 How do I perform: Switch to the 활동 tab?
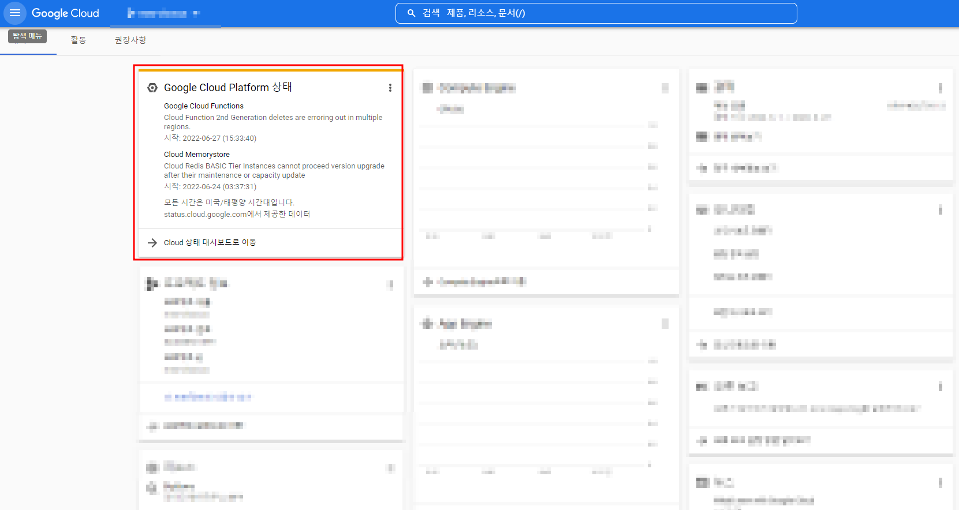click(x=79, y=40)
